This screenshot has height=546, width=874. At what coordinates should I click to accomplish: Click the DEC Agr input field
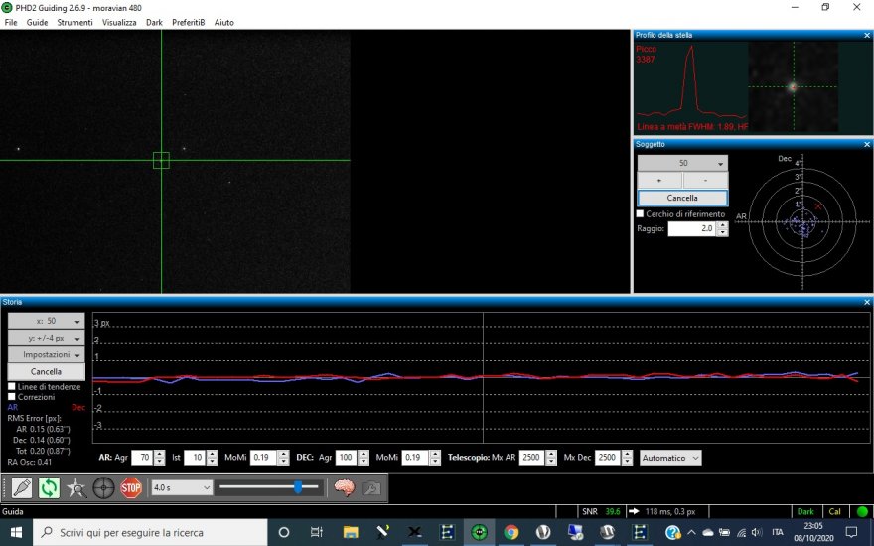[x=347, y=458]
